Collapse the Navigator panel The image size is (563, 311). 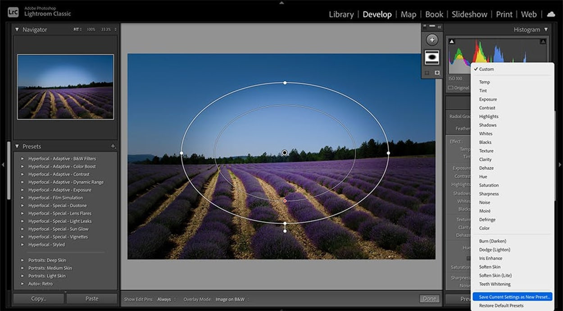pos(17,30)
